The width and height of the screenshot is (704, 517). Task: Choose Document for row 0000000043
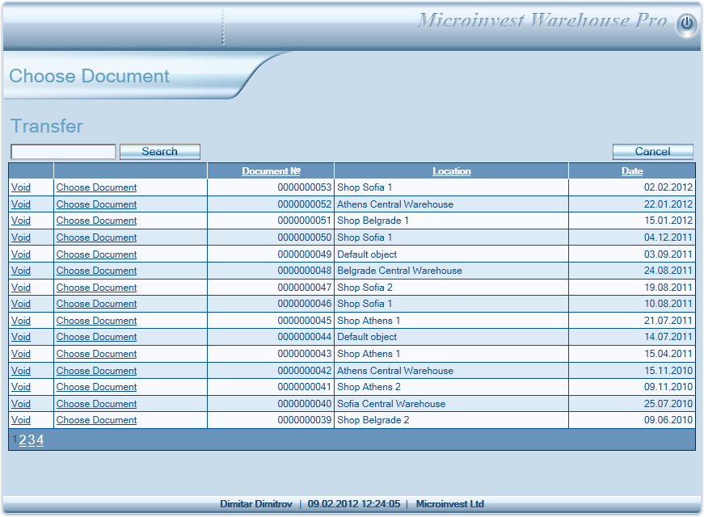[96, 354]
